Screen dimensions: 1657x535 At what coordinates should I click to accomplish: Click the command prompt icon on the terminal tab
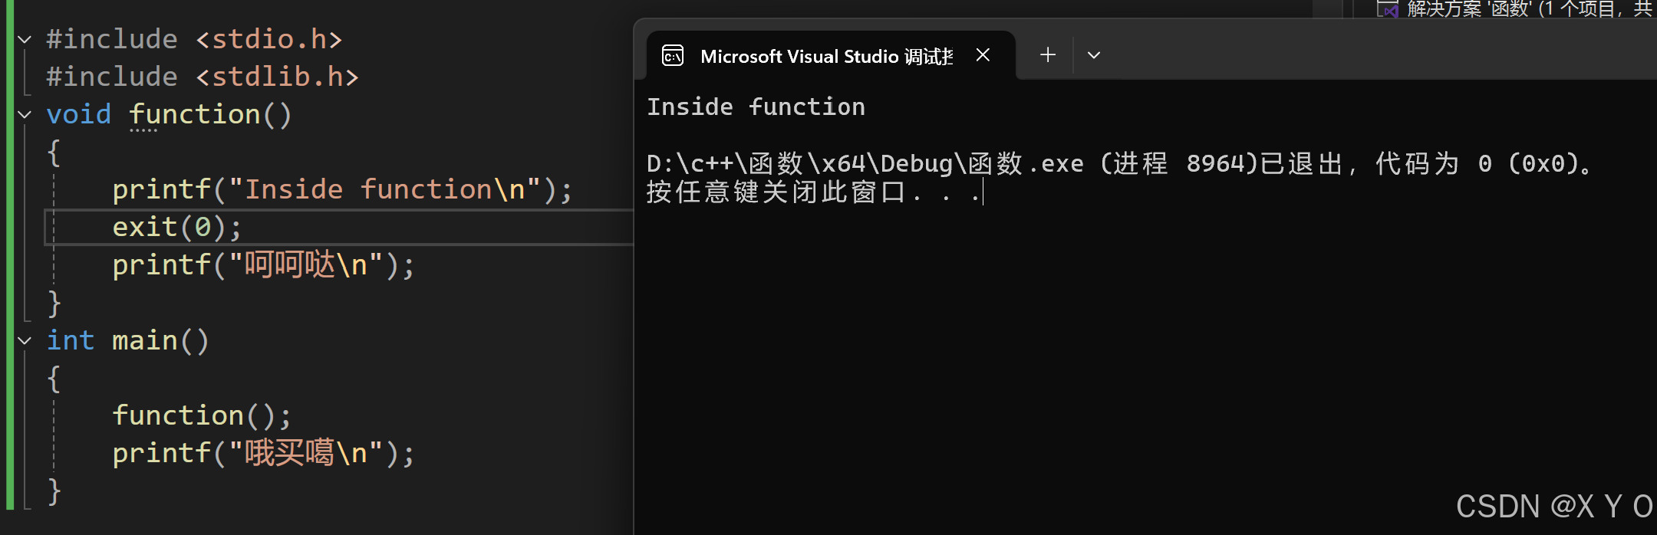pyautogui.click(x=673, y=54)
